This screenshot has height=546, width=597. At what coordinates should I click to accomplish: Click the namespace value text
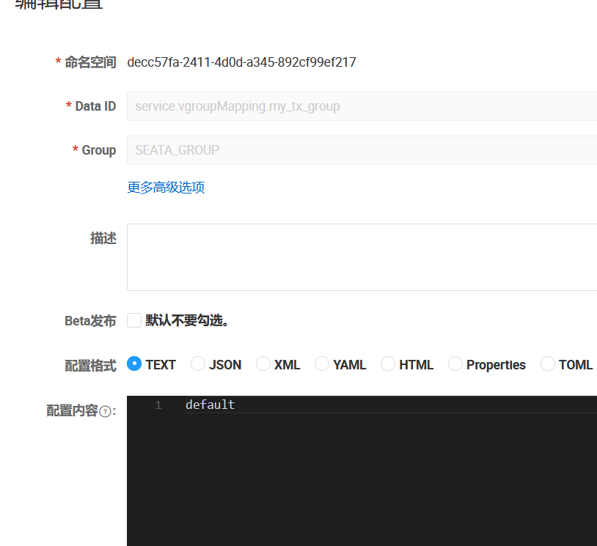coord(242,62)
